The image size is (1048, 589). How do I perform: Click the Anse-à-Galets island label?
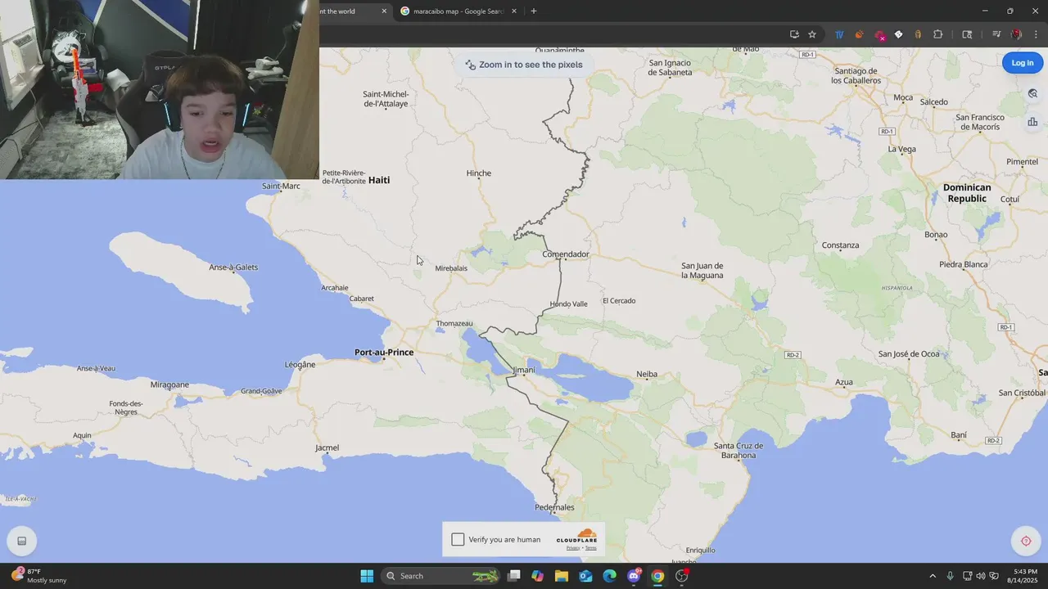[x=233, y=268]
